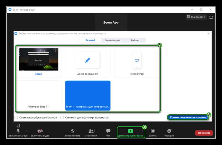222x145 pixels.
Task: Mute the microphone icon
Action: pyautogui.click(x=18, y=131)
